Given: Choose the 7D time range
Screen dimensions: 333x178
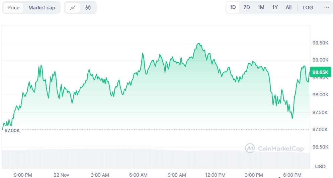Looking at the screenshot, I should click(x=247, y=7).
